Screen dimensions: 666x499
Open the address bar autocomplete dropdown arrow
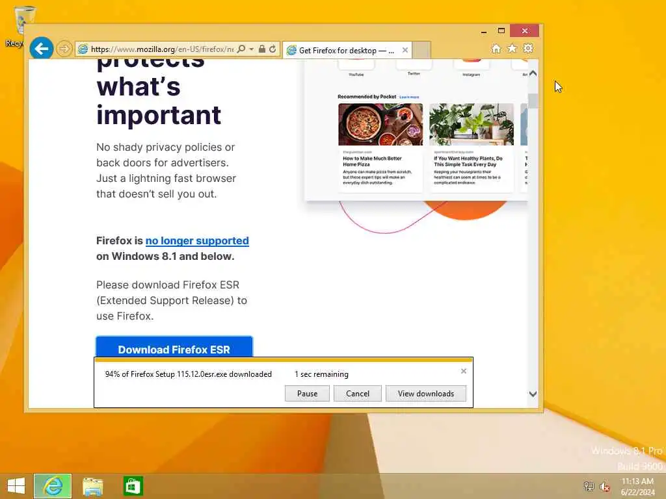252,49
